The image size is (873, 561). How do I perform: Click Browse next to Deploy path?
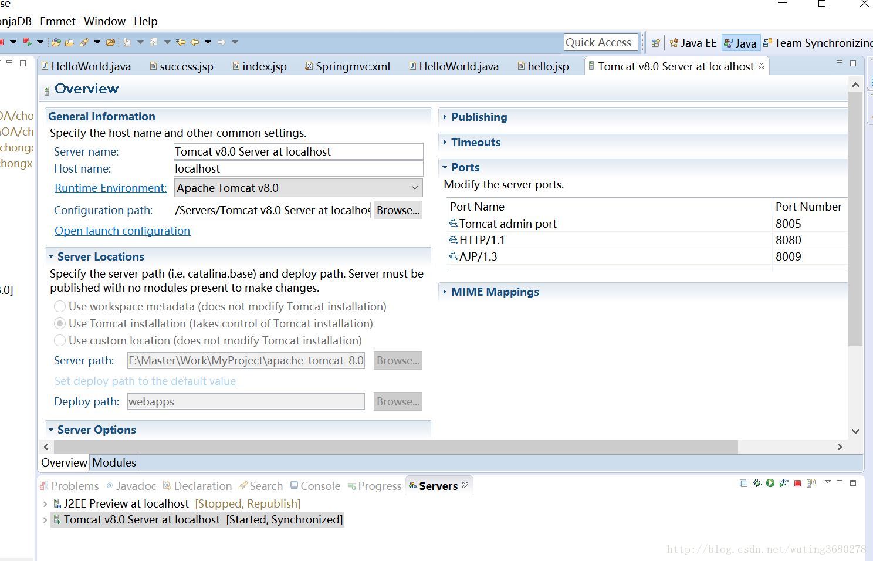pyautogui.click(x=398, y=401)
